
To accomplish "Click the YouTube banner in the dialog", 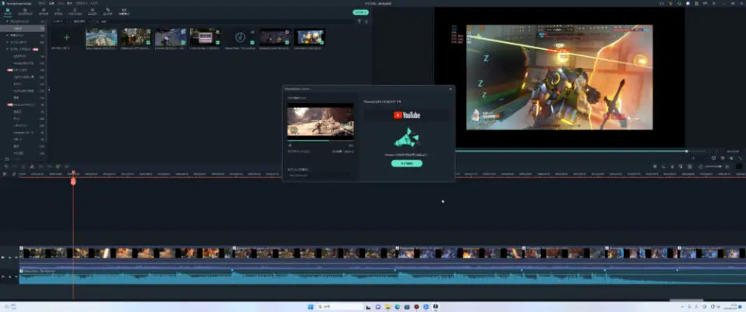I will (407, 115).
